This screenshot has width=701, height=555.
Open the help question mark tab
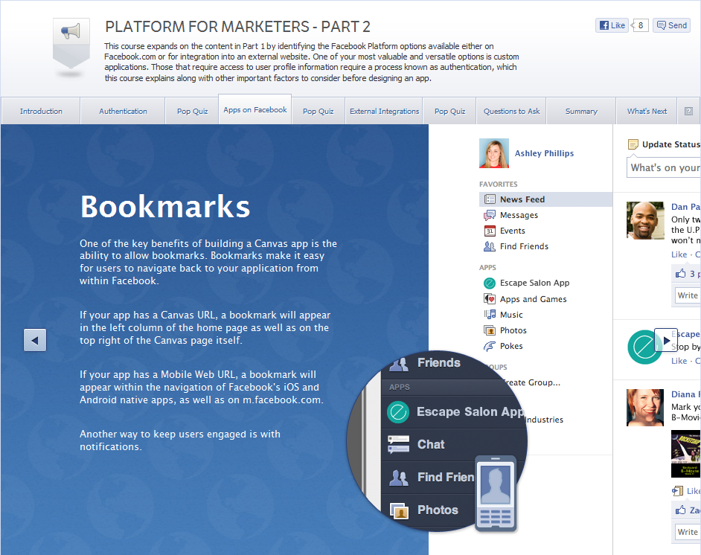pos(688,112)
